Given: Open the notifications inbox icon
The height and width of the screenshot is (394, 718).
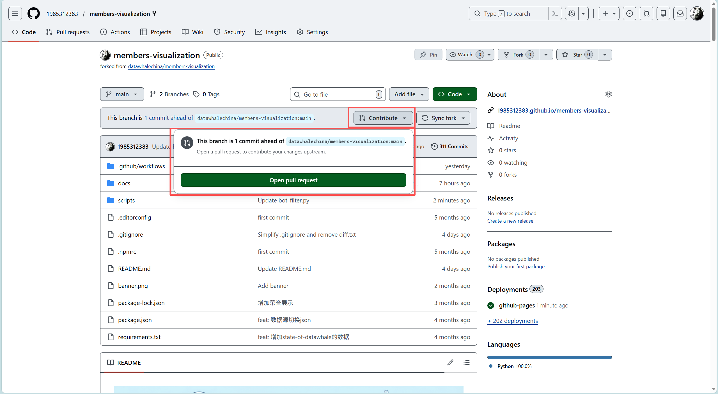Looking at the screenshot, I should tap(680, 13).
